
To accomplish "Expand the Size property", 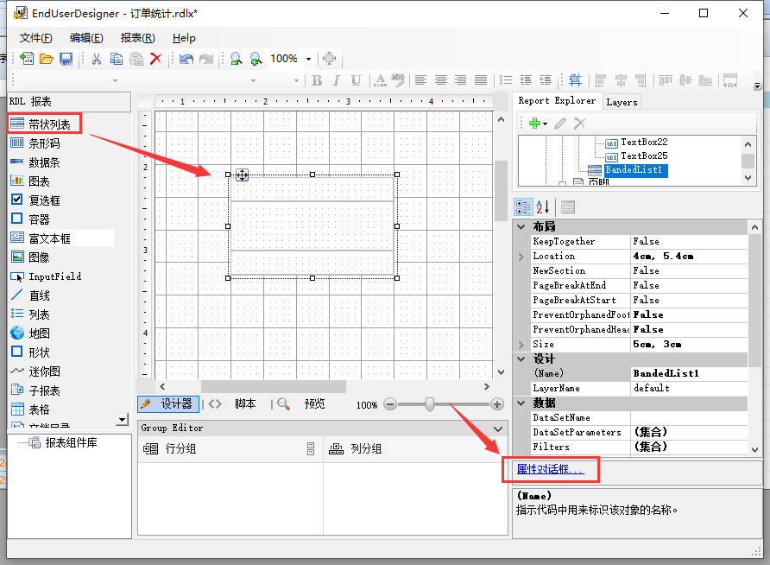I will [521, 345].
